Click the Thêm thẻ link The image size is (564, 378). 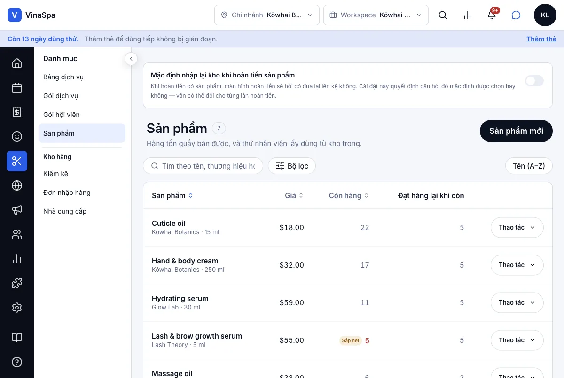541,39
